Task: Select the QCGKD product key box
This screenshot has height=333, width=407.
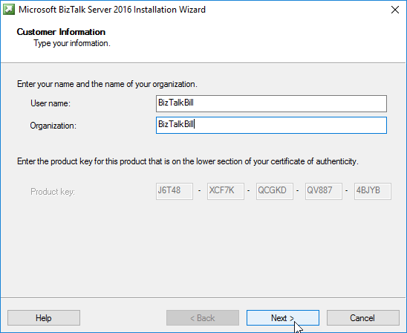Action: pos(275,192)
